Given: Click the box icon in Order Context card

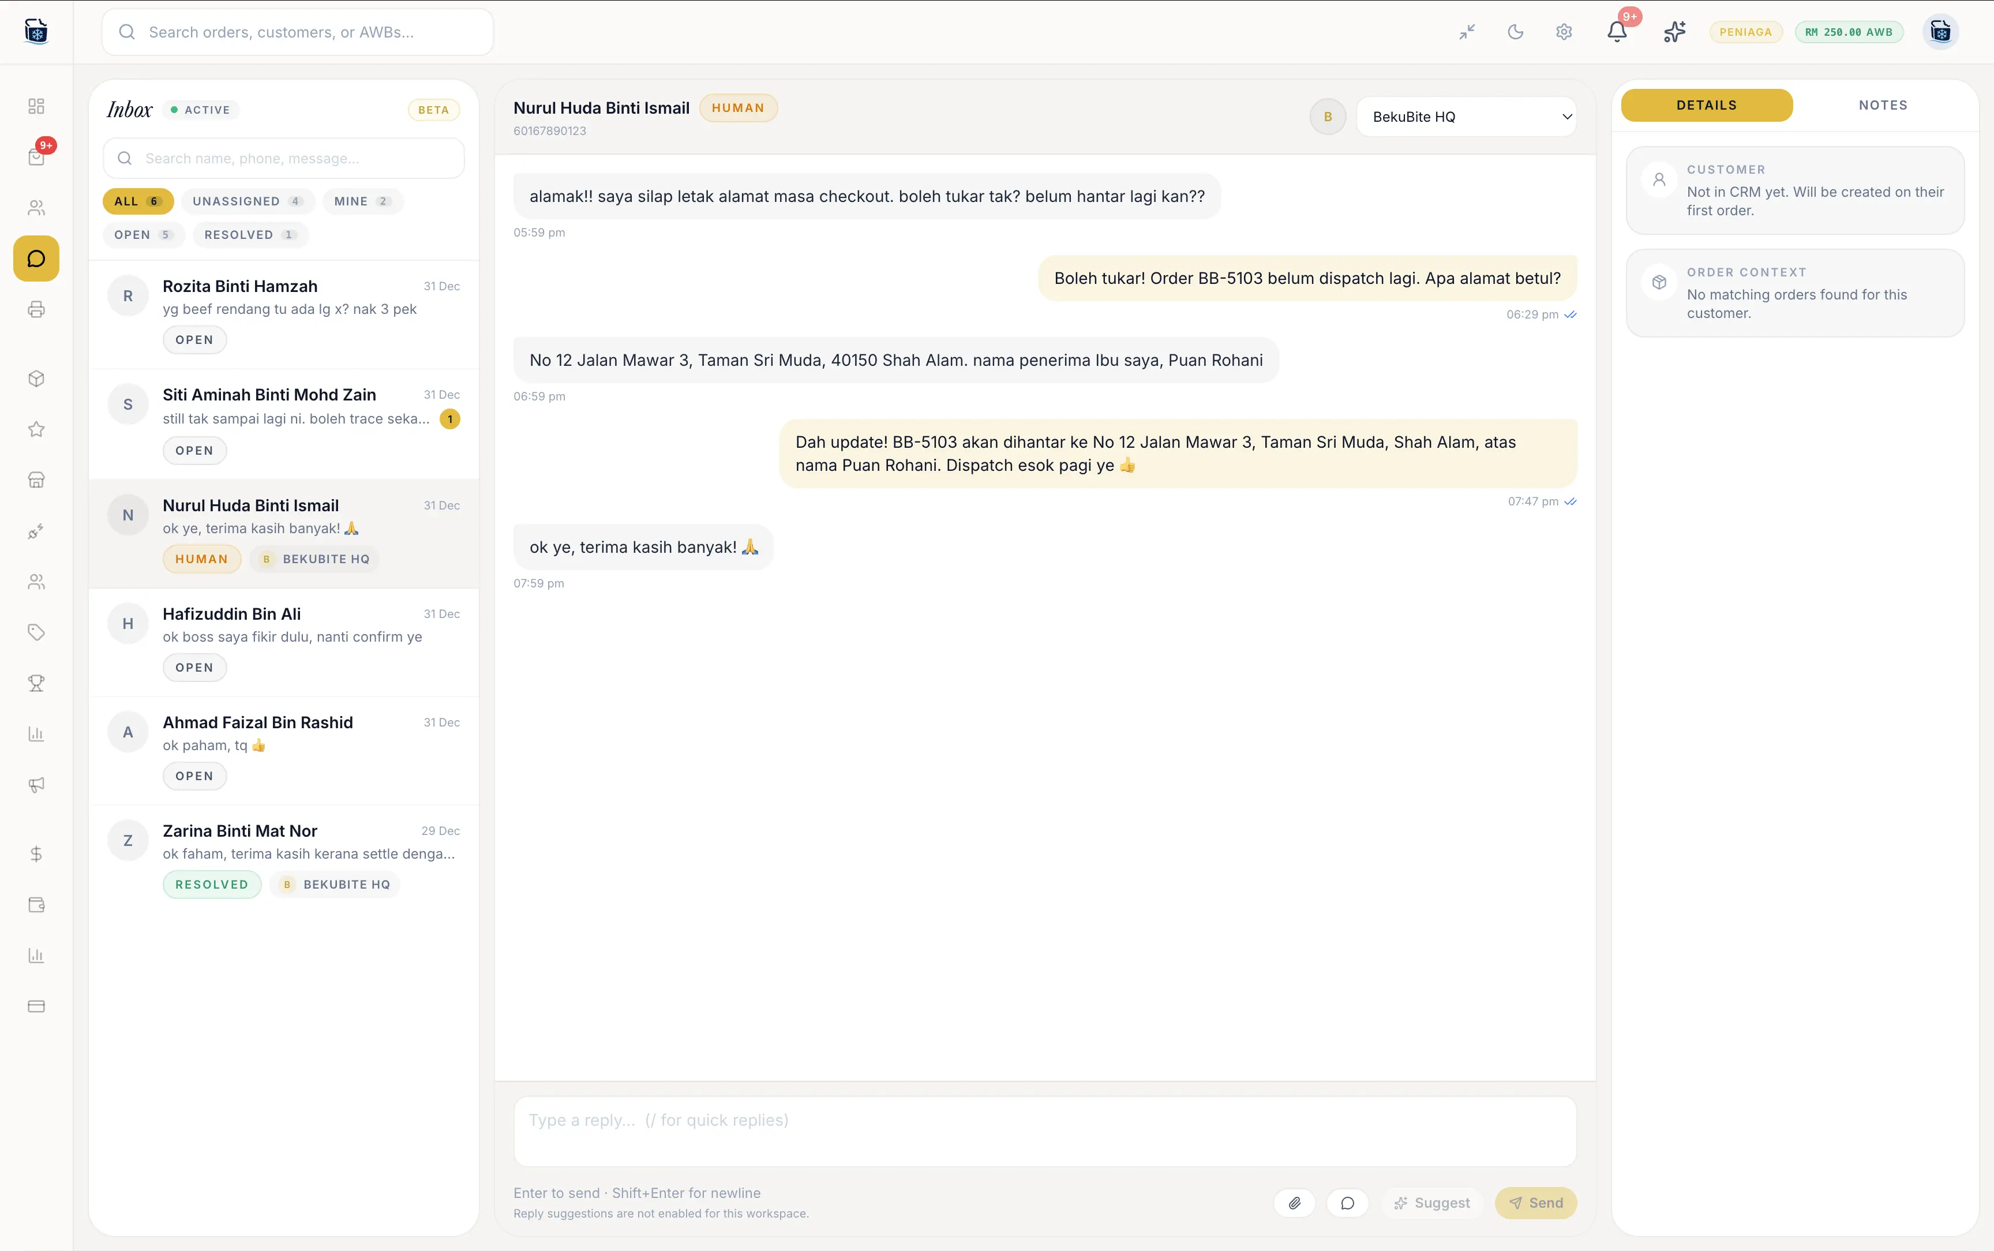Looking at the screenshot, I should [x=1659, y=283].
